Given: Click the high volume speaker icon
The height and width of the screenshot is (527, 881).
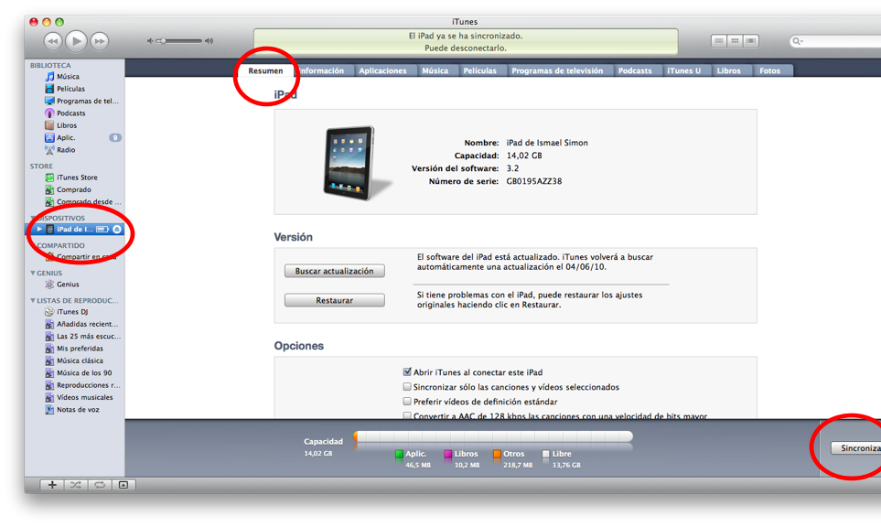Looking at the screenshot, I should (209, 41).
